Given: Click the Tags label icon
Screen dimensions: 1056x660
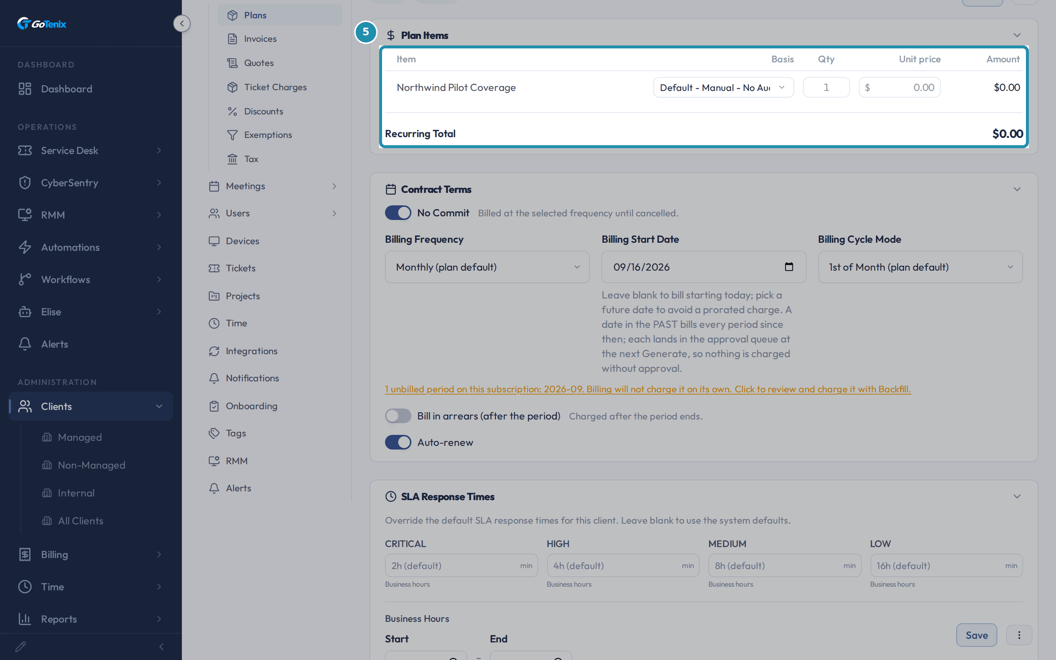Looking at the screenshot, I should [x=214, y=433].
